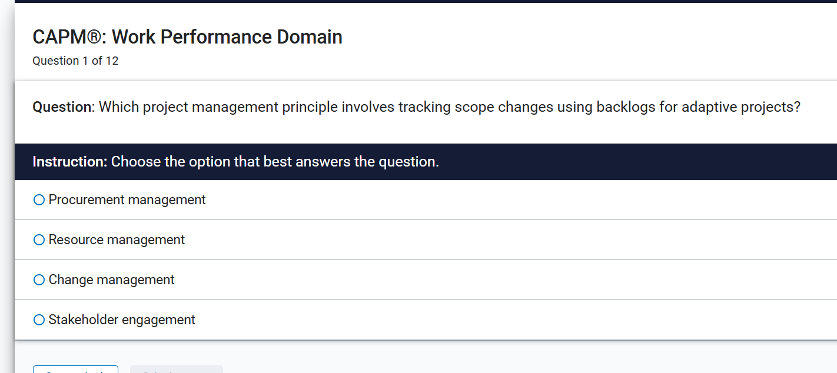The image size is (837, 373).
Task: Click the 'Stakeholder engagement' answer text
Action: pyautogui.click(x=122, y=320)
